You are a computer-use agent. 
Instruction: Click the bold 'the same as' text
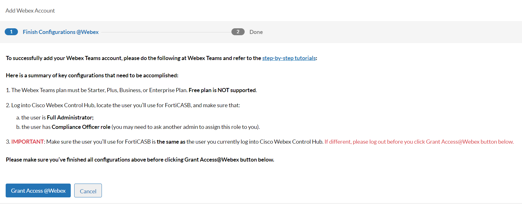(171, 142)
